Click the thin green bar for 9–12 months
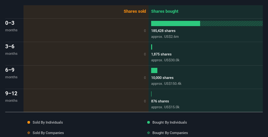Viewport: 268px width, 137px height. pos(151,94)
